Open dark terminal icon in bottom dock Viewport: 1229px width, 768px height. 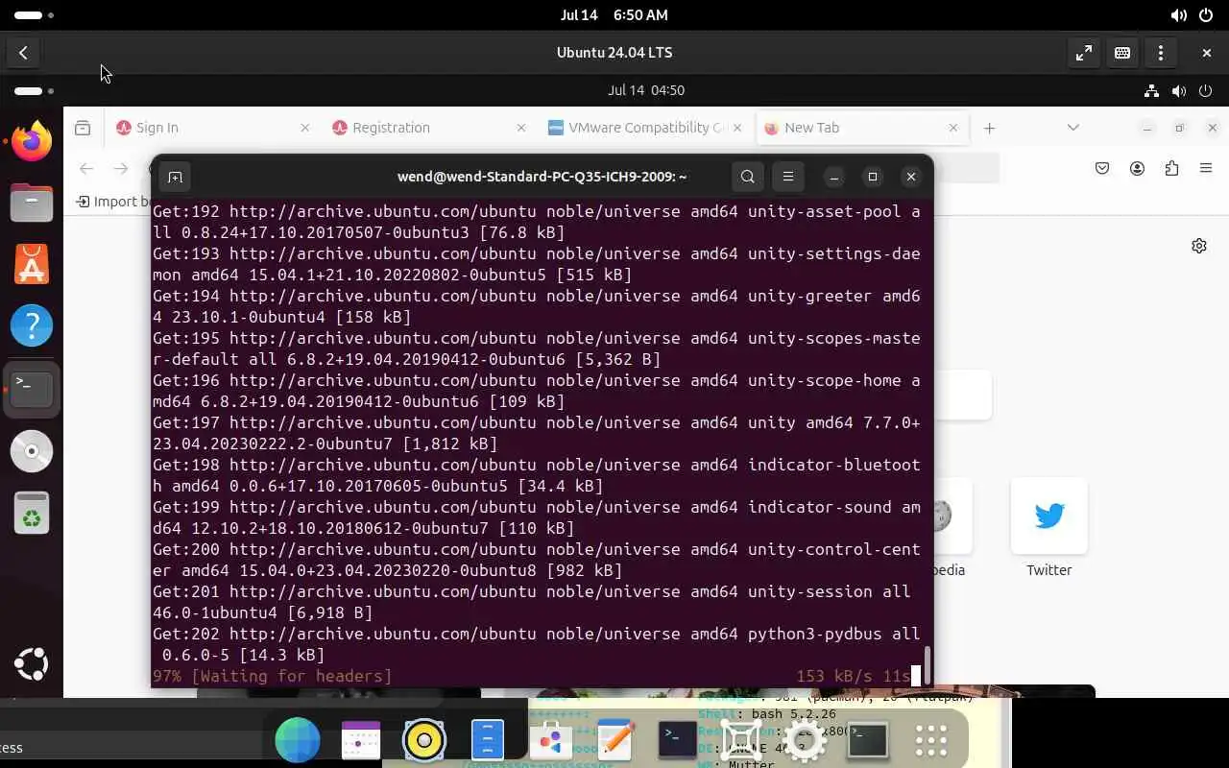click(x=677, y=740)
